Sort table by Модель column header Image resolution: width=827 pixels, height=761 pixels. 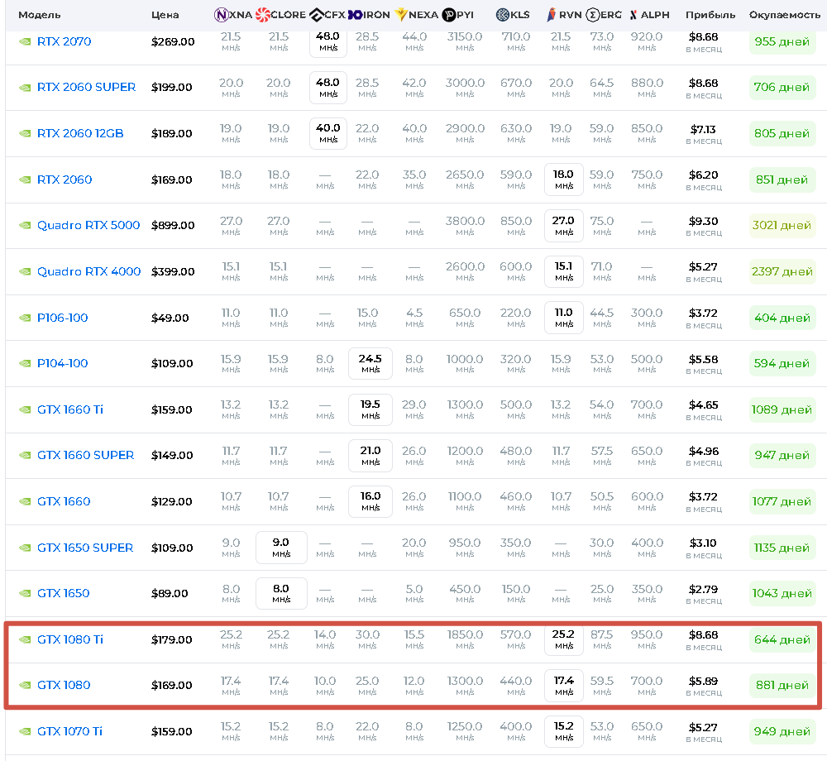click(x=40, y=15)
